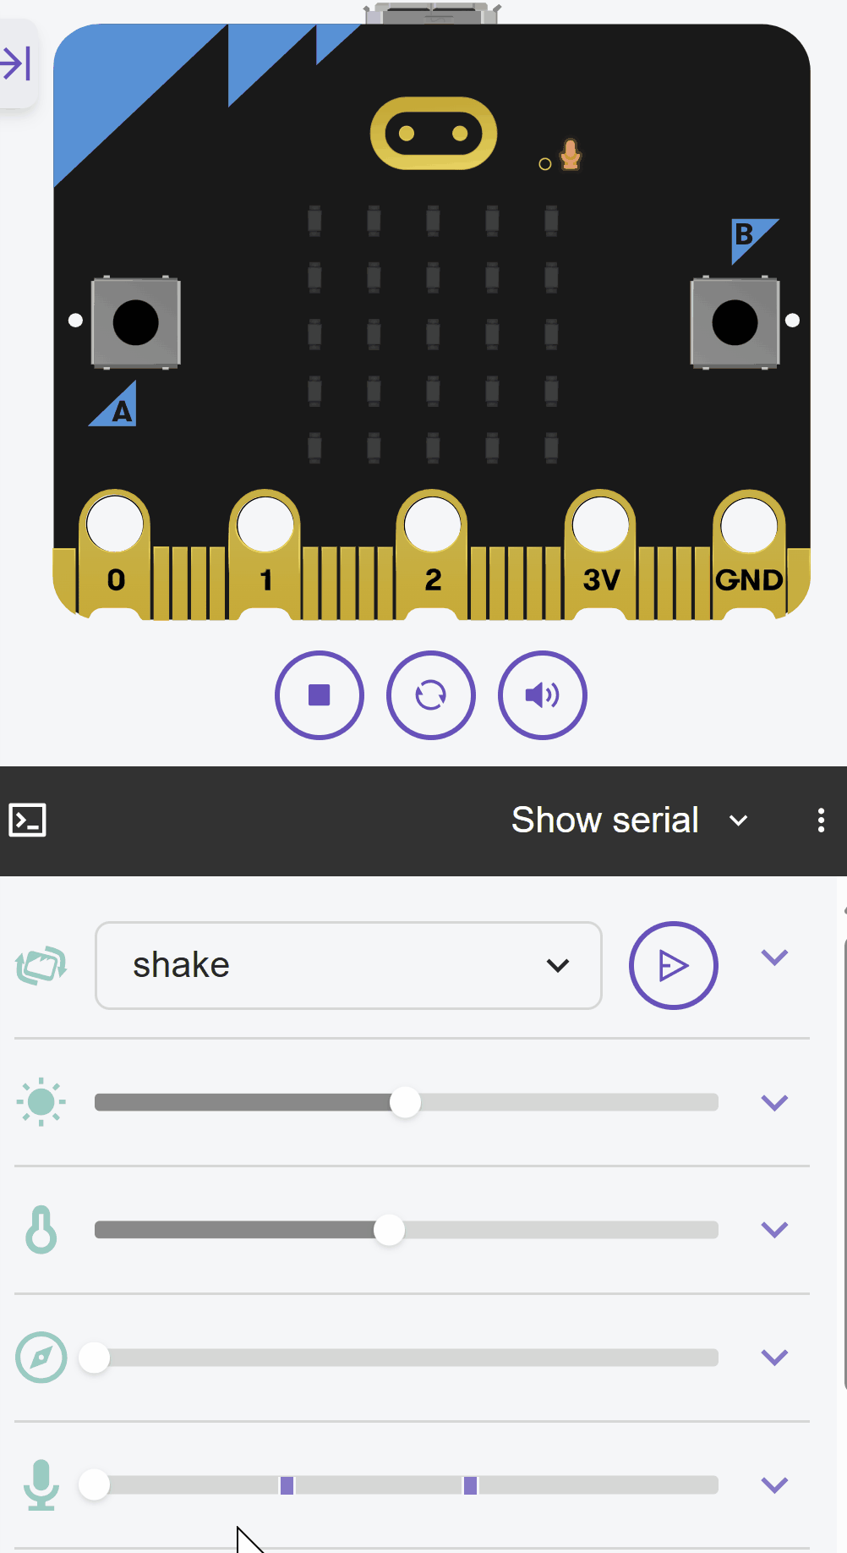This screenshot has width=847, height=1553.
Task: Send the selected shake gesture
Action: click(x=673, y=965)
